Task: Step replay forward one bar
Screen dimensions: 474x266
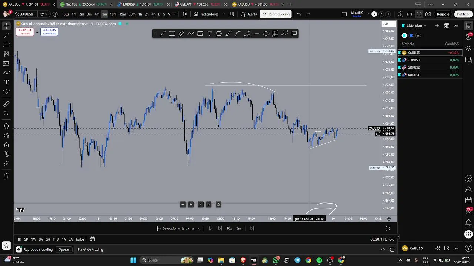Action: (220, 228)
